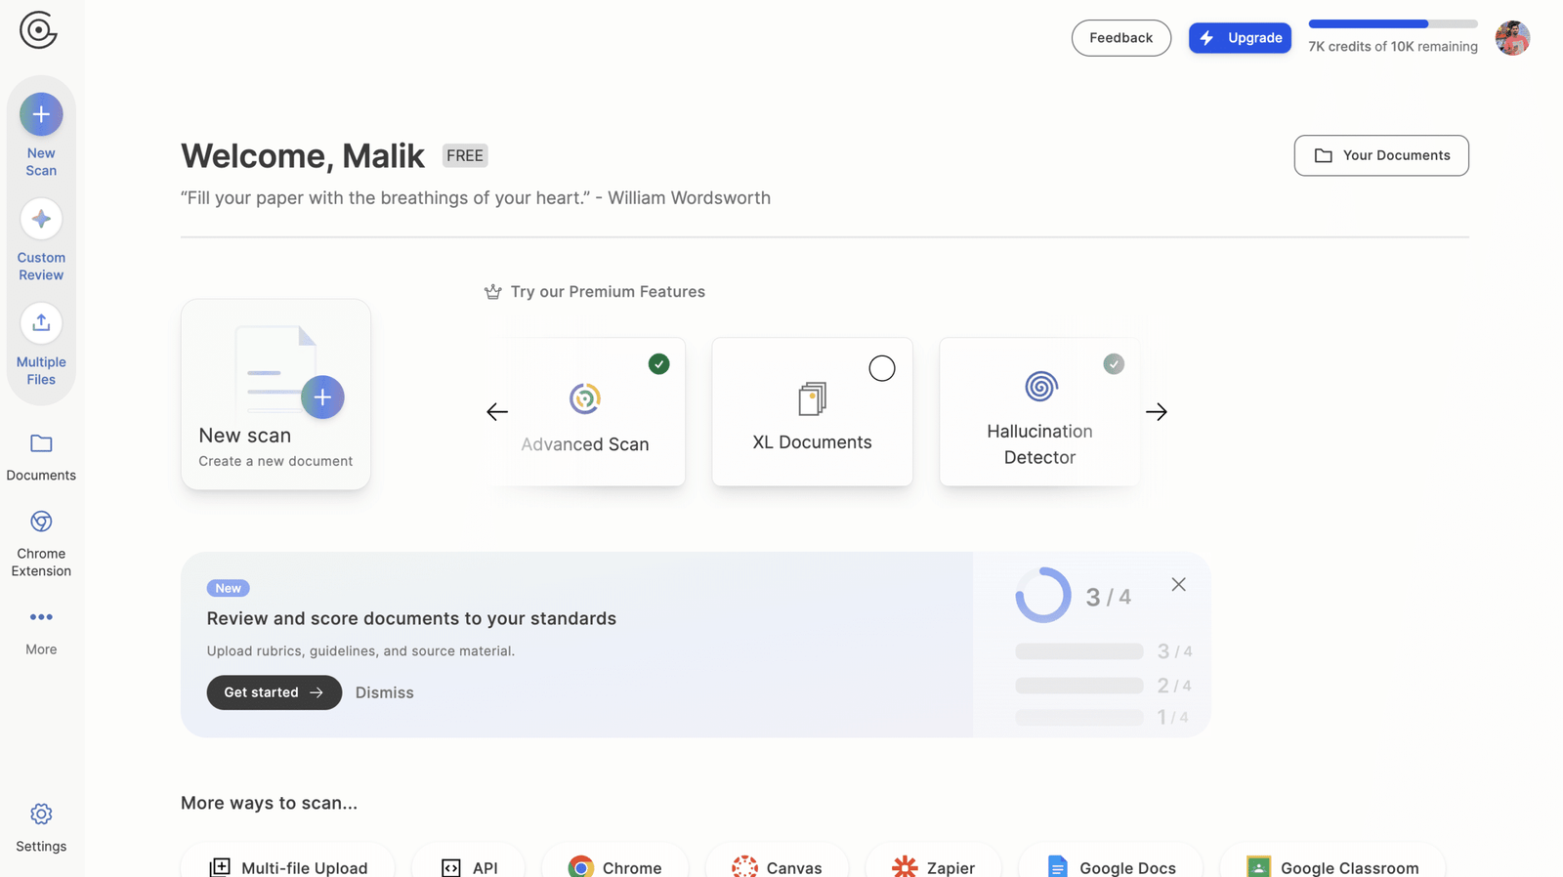
Task: Click the 'More ways to scan...' heading
Action: pos(269,803)
